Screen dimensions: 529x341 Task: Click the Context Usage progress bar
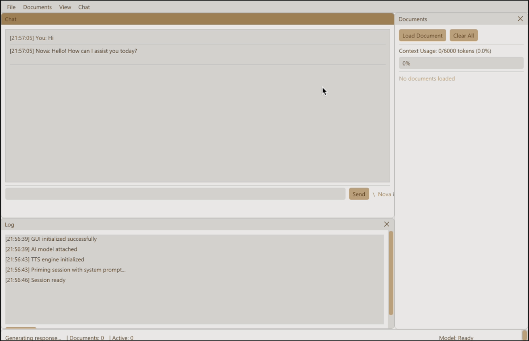tap(461, 63)
